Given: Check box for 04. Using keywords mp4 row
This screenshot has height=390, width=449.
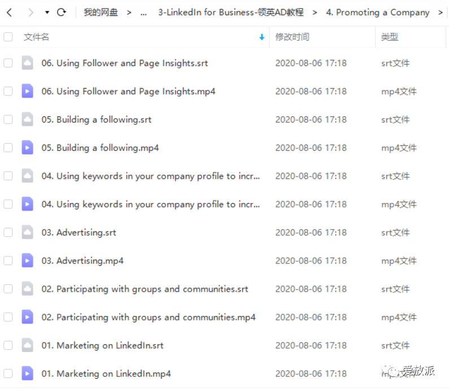Looking at the screenshot, I should [8, 204].
